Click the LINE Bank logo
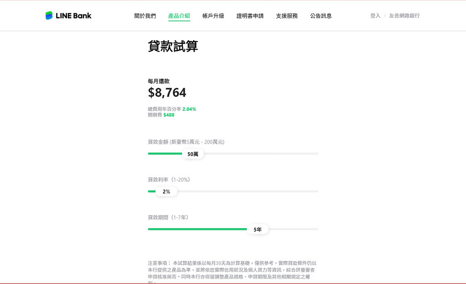Image resolution: width=466 pixels, height=284 pixels. tap(68, 15)
